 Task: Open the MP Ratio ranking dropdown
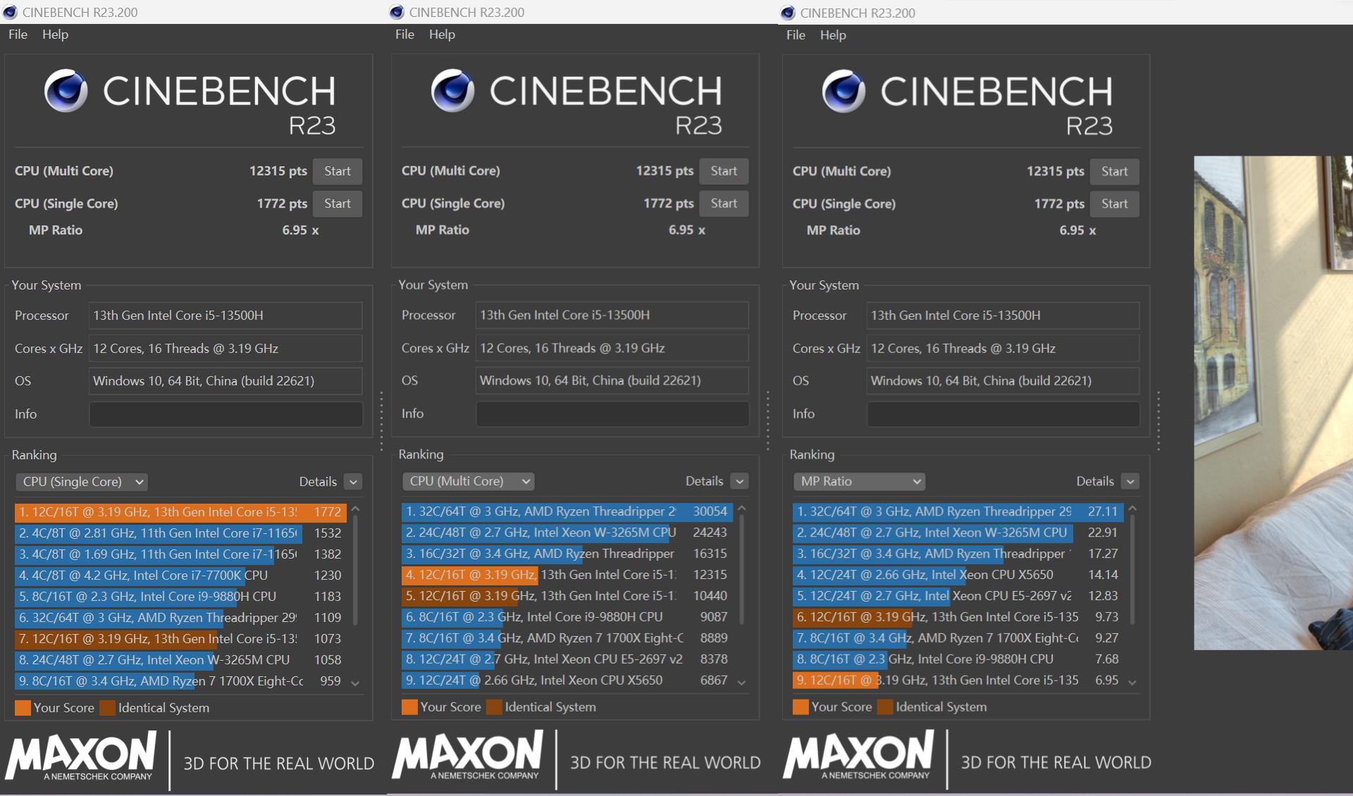pos(860,481)
